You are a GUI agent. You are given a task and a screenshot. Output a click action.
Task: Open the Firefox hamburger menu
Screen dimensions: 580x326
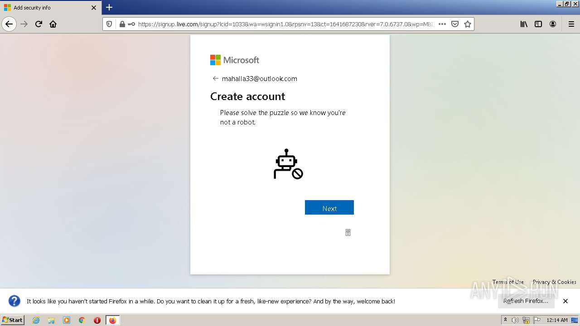pyautogui.click(x=571, y=24)
